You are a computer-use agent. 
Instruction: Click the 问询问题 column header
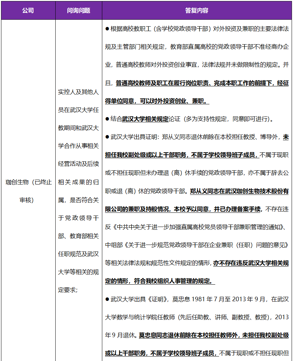point(78,10)
